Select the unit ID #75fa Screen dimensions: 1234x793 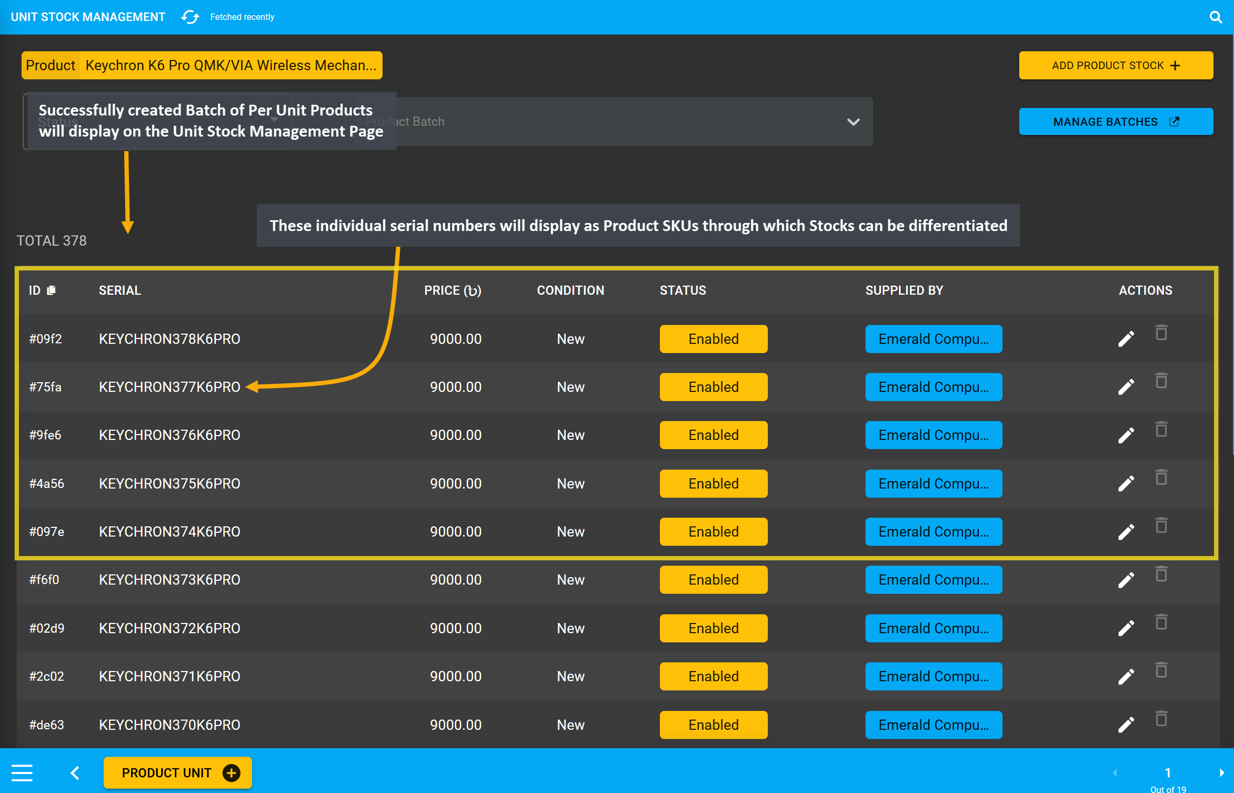tap(45, 387)
